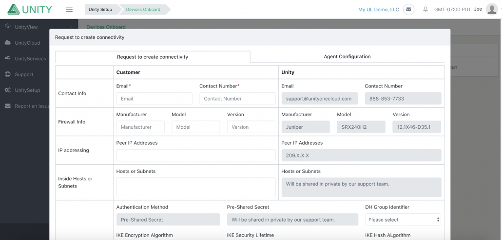Click My UL Demo, LLC link

click(378, 10)
